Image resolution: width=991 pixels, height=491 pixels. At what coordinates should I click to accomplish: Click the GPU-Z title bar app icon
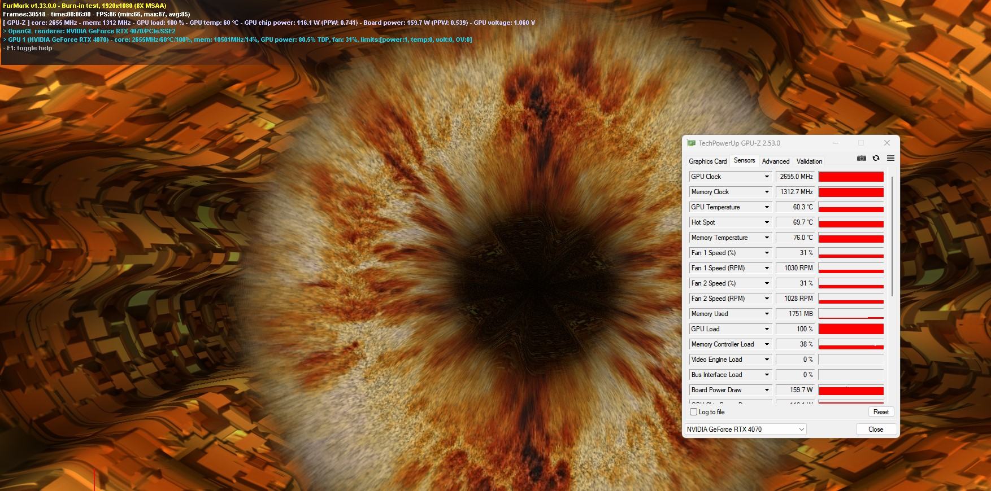pyautogui.click(x=691, y=143)
